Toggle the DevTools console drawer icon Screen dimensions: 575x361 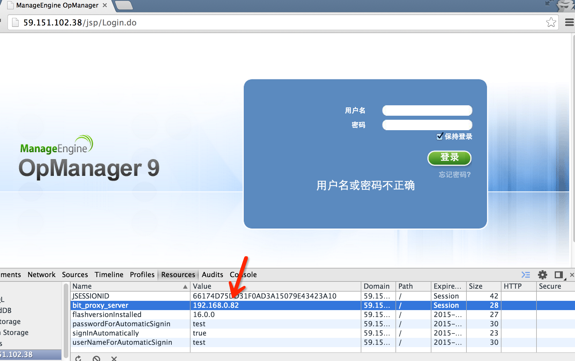[526, 275]
